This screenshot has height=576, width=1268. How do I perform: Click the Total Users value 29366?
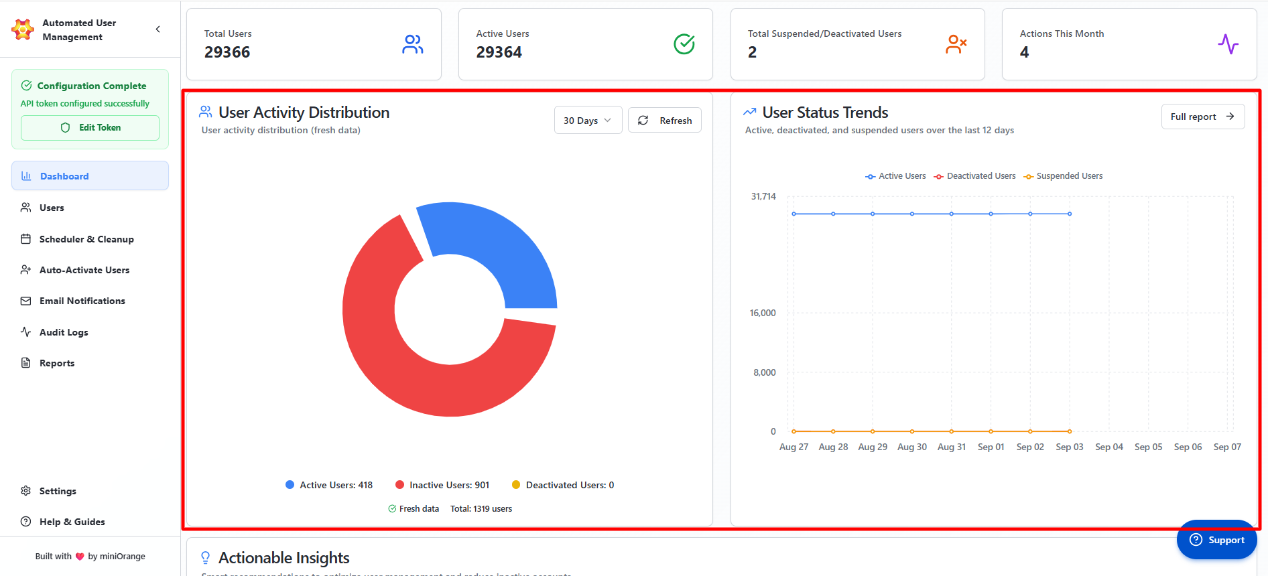click(227, 52)
